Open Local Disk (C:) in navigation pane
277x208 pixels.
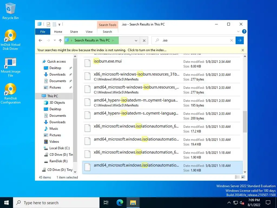point(59,148)
